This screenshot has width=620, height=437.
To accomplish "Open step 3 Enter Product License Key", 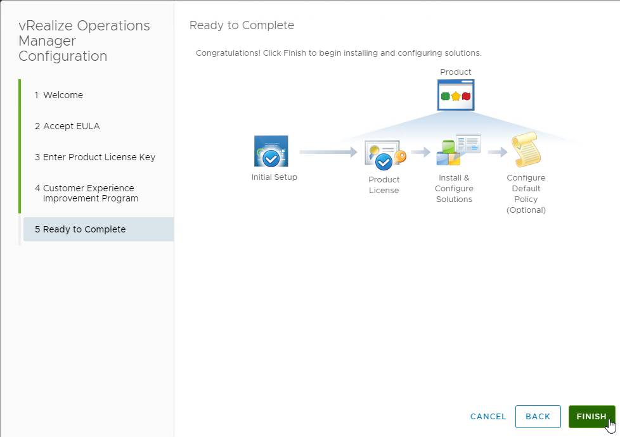I will click(95, 157).
